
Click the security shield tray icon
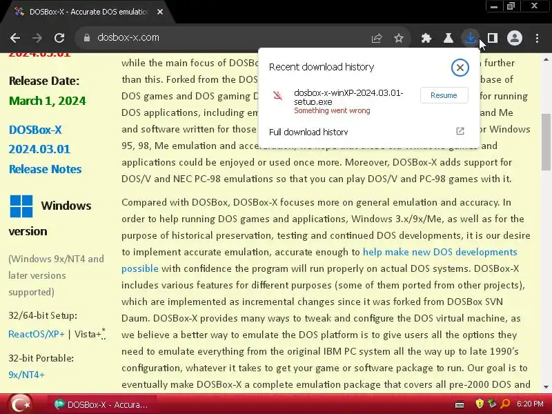479,404
